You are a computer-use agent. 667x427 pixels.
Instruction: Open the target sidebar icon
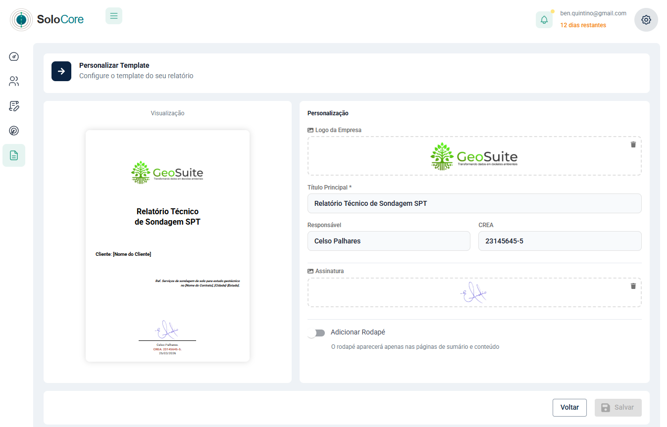[14, 131]
